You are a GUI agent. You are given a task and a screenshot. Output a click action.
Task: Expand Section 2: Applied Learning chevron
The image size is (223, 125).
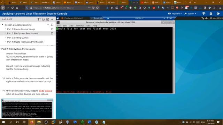(48, 25)
